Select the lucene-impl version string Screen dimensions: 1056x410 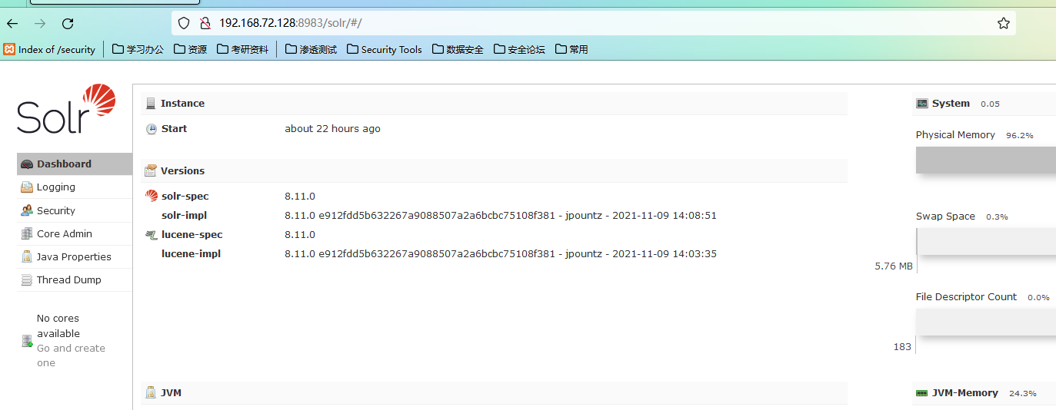coord(501,253)
